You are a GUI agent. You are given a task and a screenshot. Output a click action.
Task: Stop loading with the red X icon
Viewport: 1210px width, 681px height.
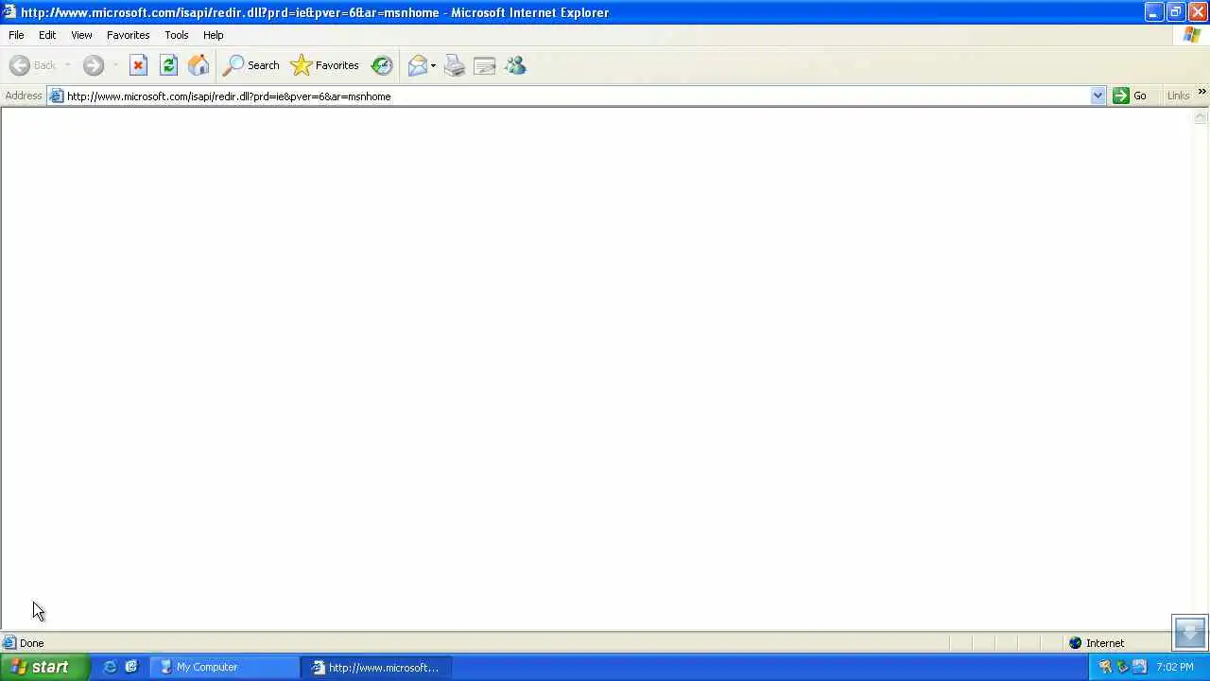(x=138, y=65)
